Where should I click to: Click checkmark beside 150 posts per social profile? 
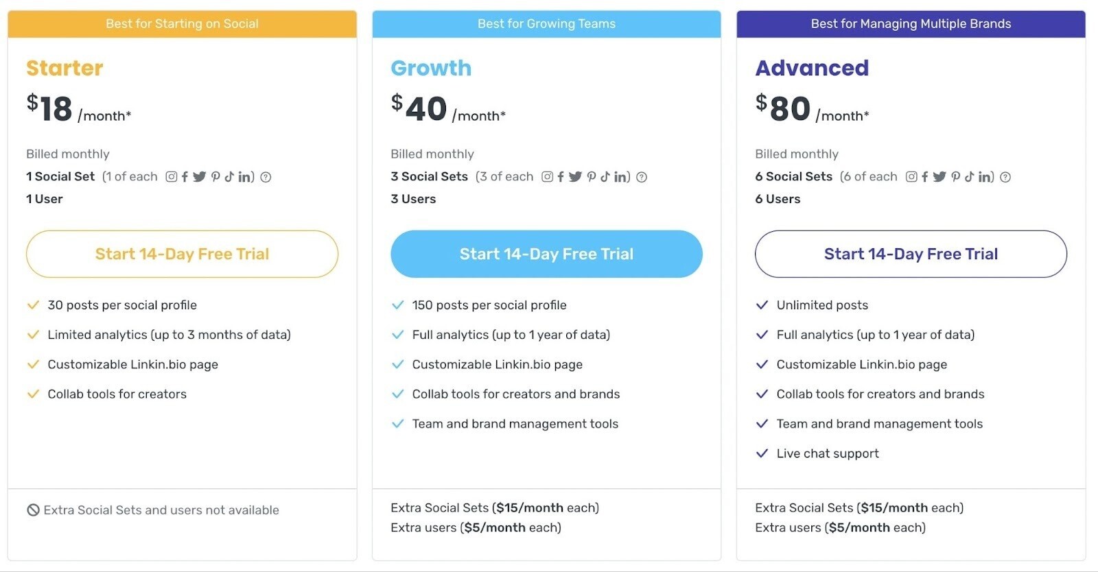(x=397, y=305)
